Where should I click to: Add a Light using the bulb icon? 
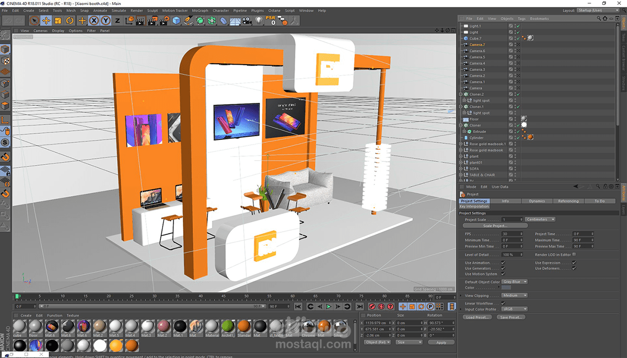click(259, 21)
